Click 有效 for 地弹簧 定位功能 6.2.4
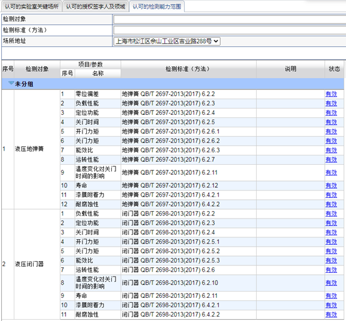Image resolution: width=346 pixels, height=321 pixels. point(331,113)
